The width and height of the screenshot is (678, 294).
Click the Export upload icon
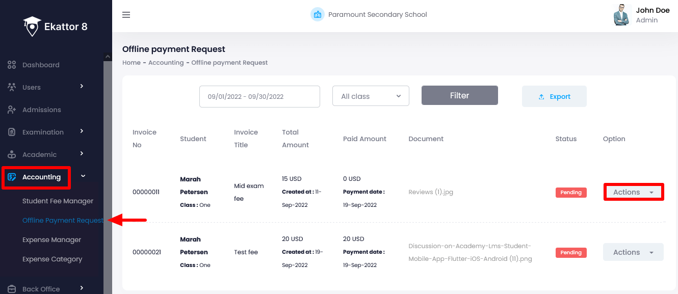[541, 96]
